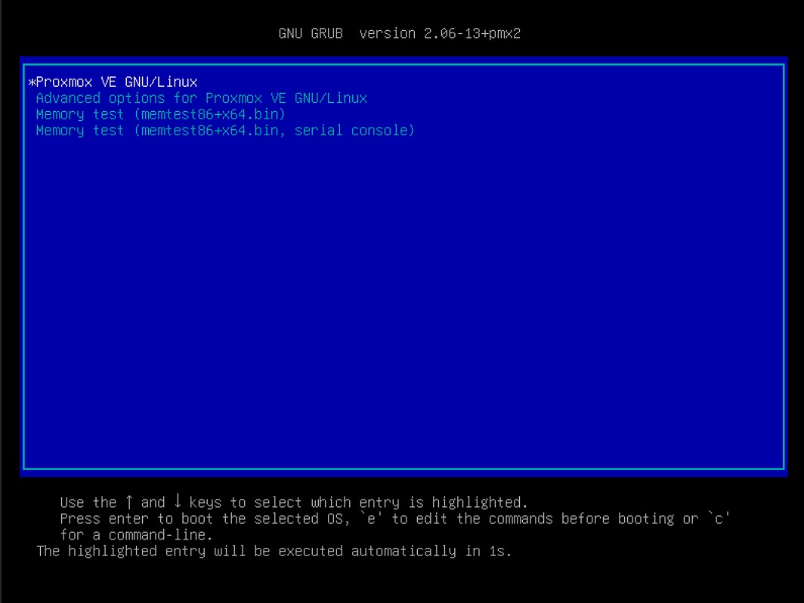Select the Memory test serial console entry
The height and width of the screenshot is (603, 804).
pos(225,130)
